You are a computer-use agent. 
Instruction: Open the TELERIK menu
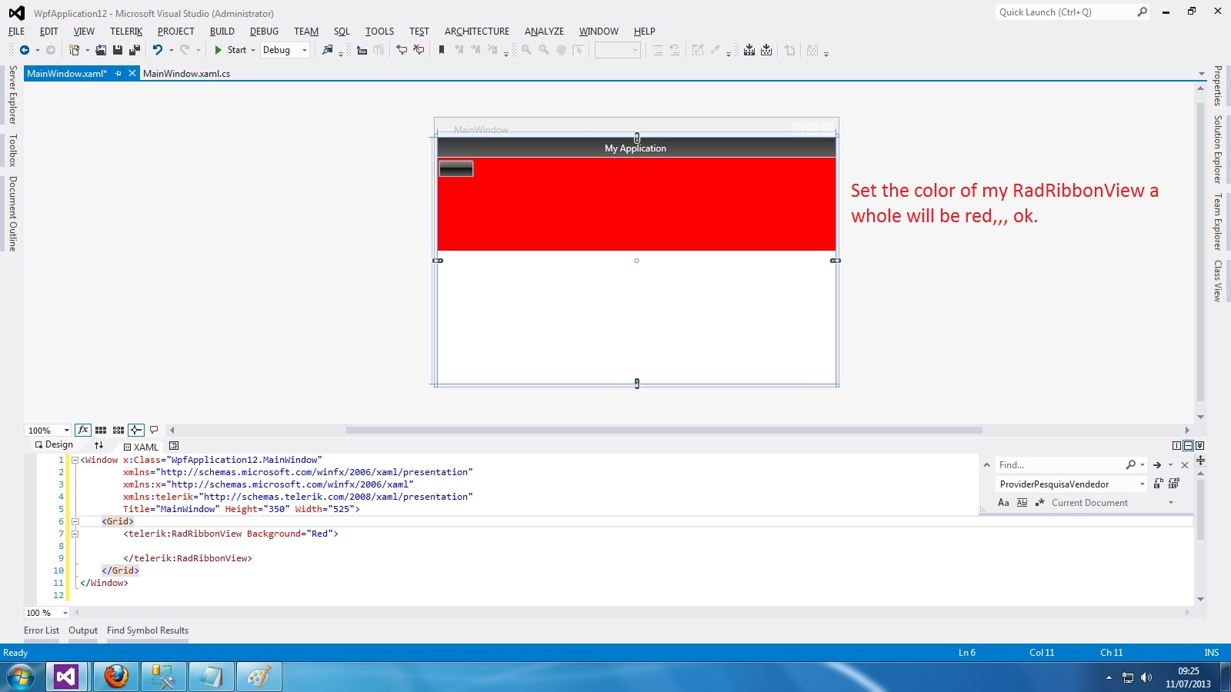click(x=126, y=32)
